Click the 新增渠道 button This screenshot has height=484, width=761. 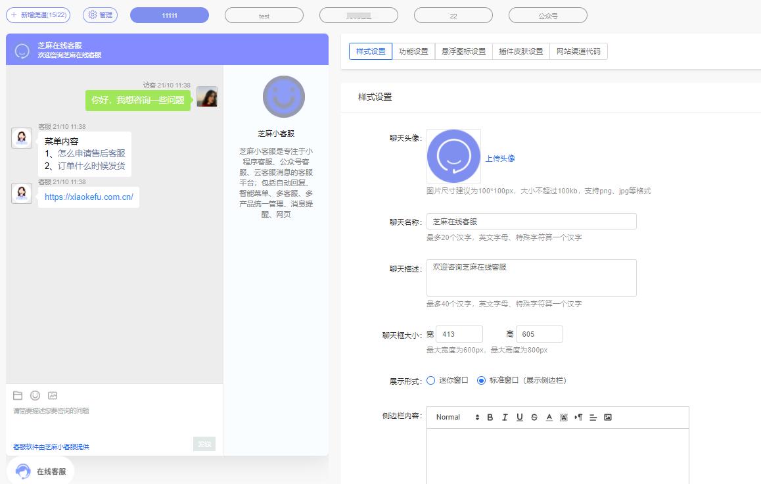[37, 14]
